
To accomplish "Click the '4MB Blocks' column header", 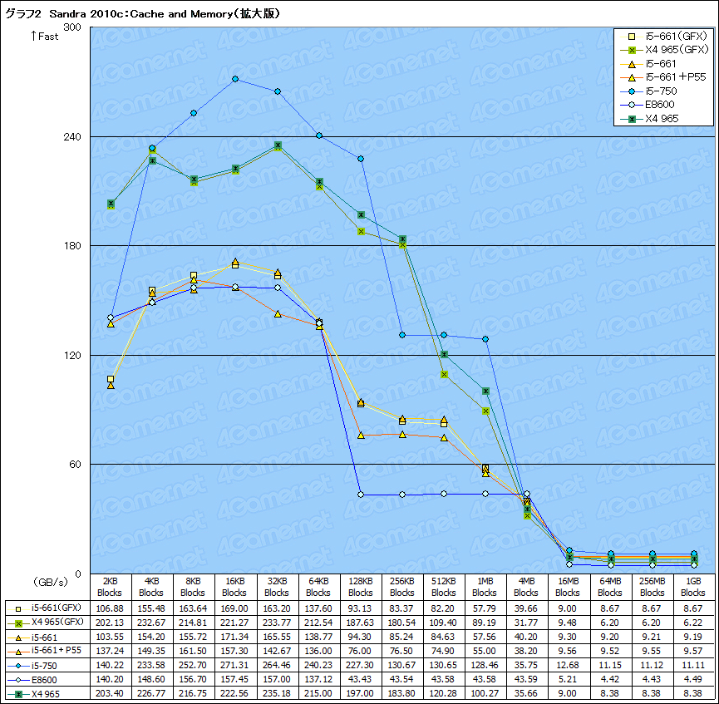I will (x=526, y=587).
